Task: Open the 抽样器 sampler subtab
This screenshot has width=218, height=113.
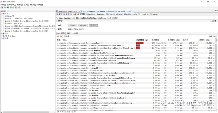Action: (81, 14)
